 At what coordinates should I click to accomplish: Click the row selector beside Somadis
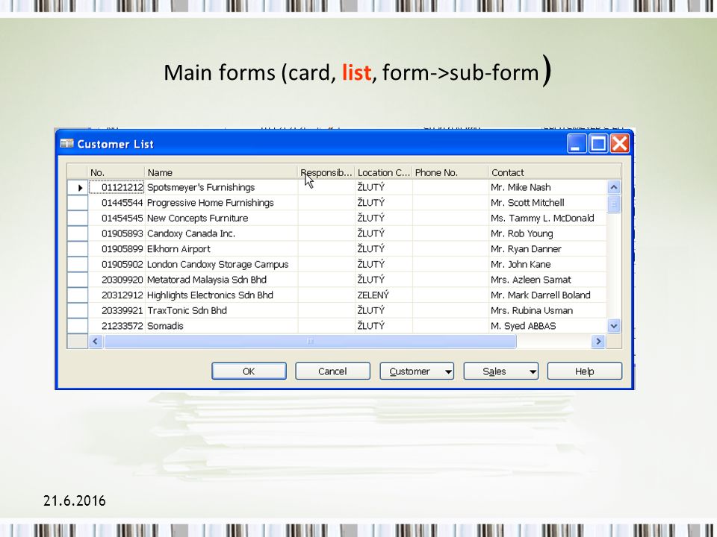pos(77,326)
